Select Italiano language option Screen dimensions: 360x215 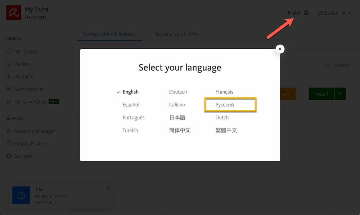[177, 105]
